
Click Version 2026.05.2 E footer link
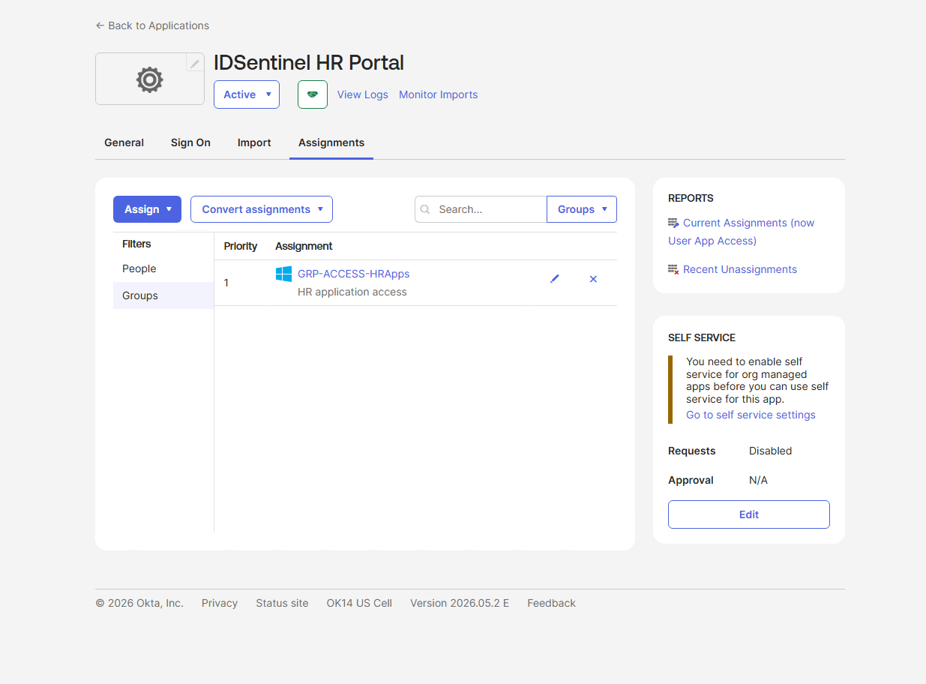[460, 603]
